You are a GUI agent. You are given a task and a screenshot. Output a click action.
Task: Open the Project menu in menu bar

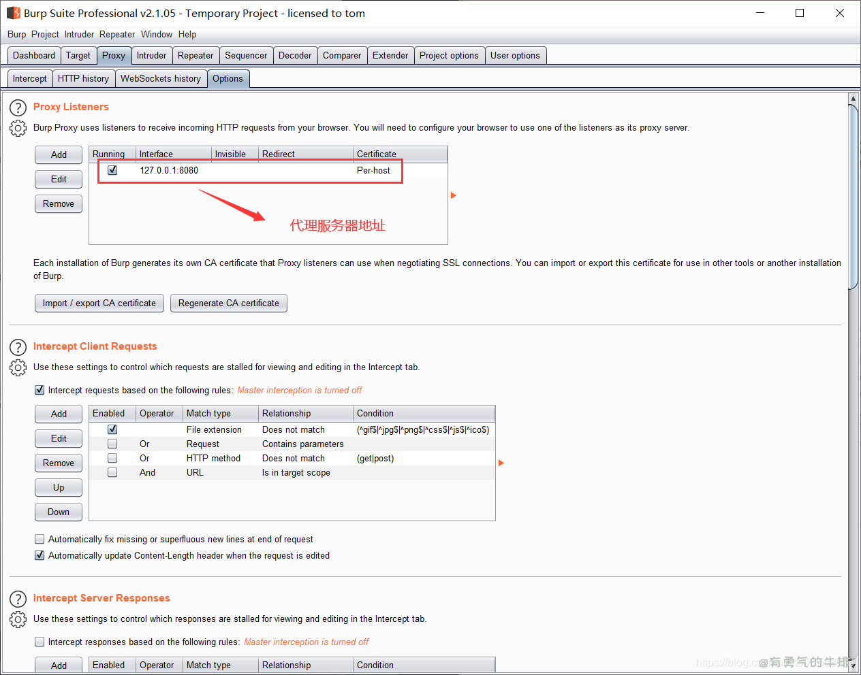(45, 34)
